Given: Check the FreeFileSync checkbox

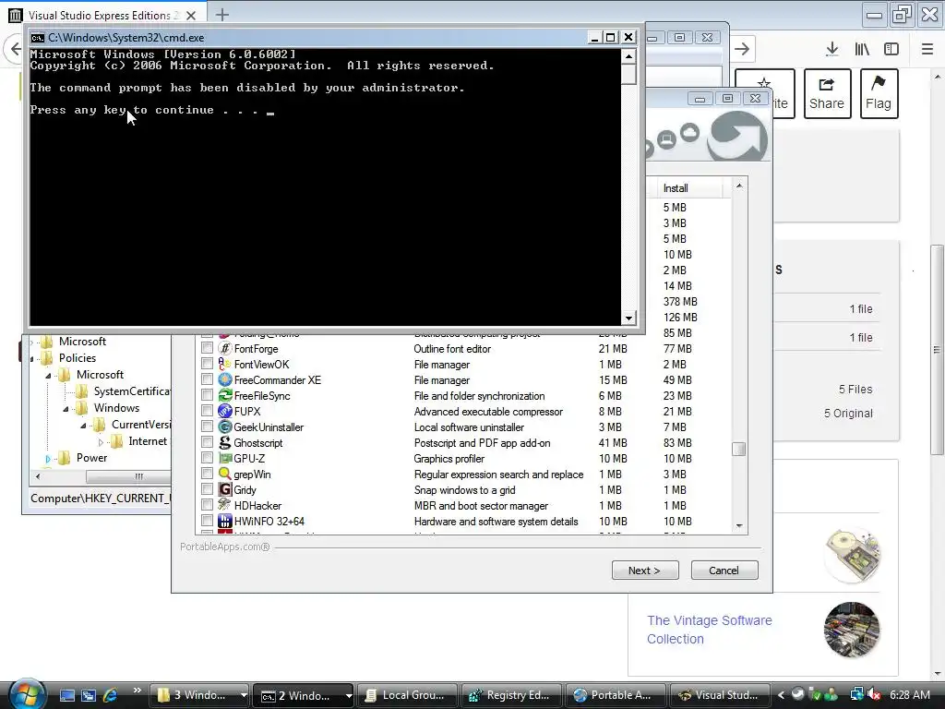Looking at the screenshot, I should (207, 395).
